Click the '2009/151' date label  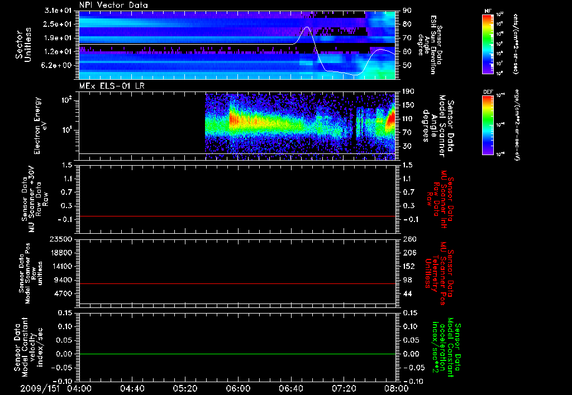point(40,388)
